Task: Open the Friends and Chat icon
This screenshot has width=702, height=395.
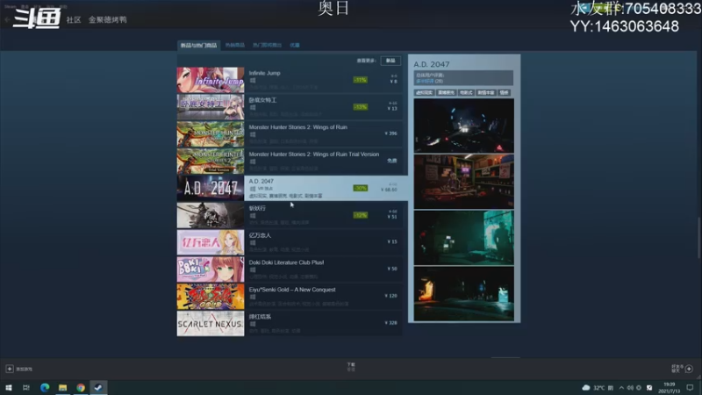Action: coord(689,369)
